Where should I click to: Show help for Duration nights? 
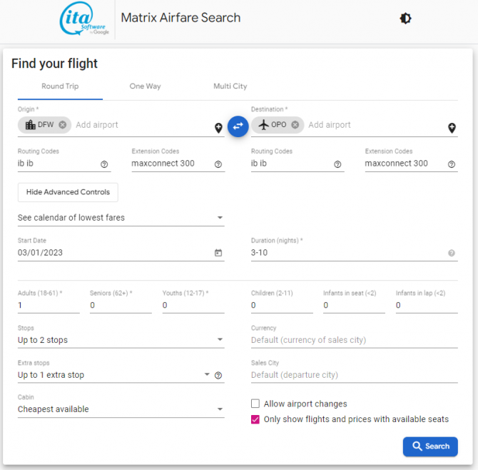coord(452,253)
